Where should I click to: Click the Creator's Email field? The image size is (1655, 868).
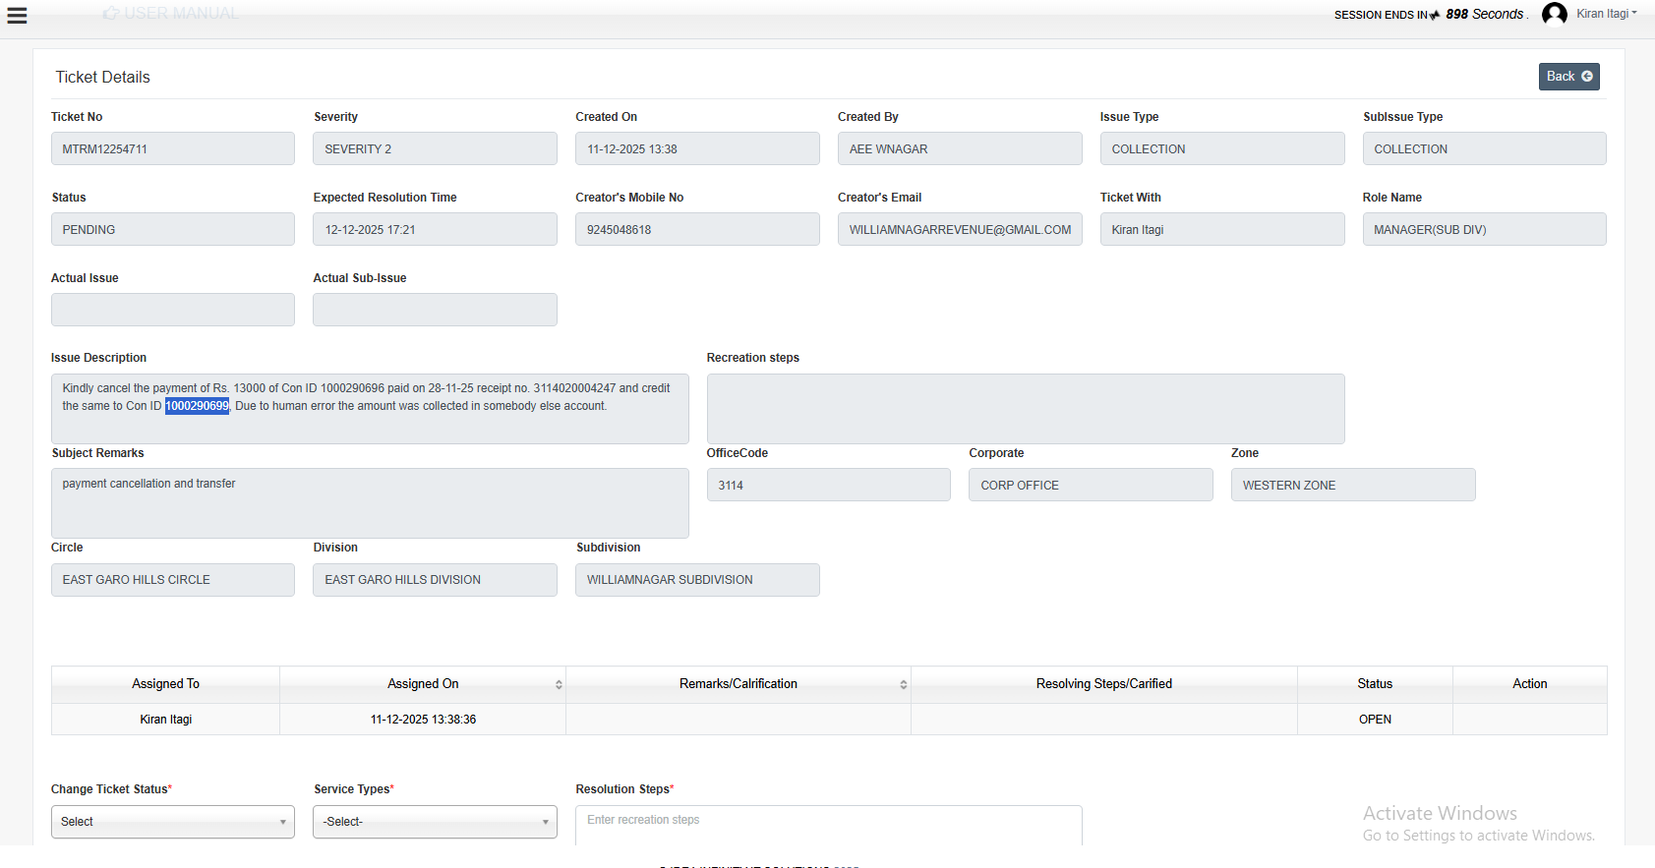pyautogui.click(x=960, y=230)
